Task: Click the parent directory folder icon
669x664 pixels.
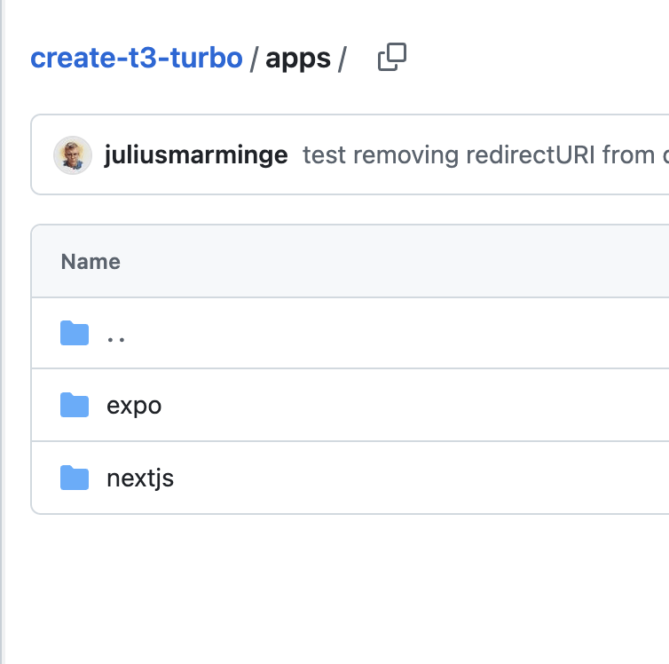Action: (75, 333)
